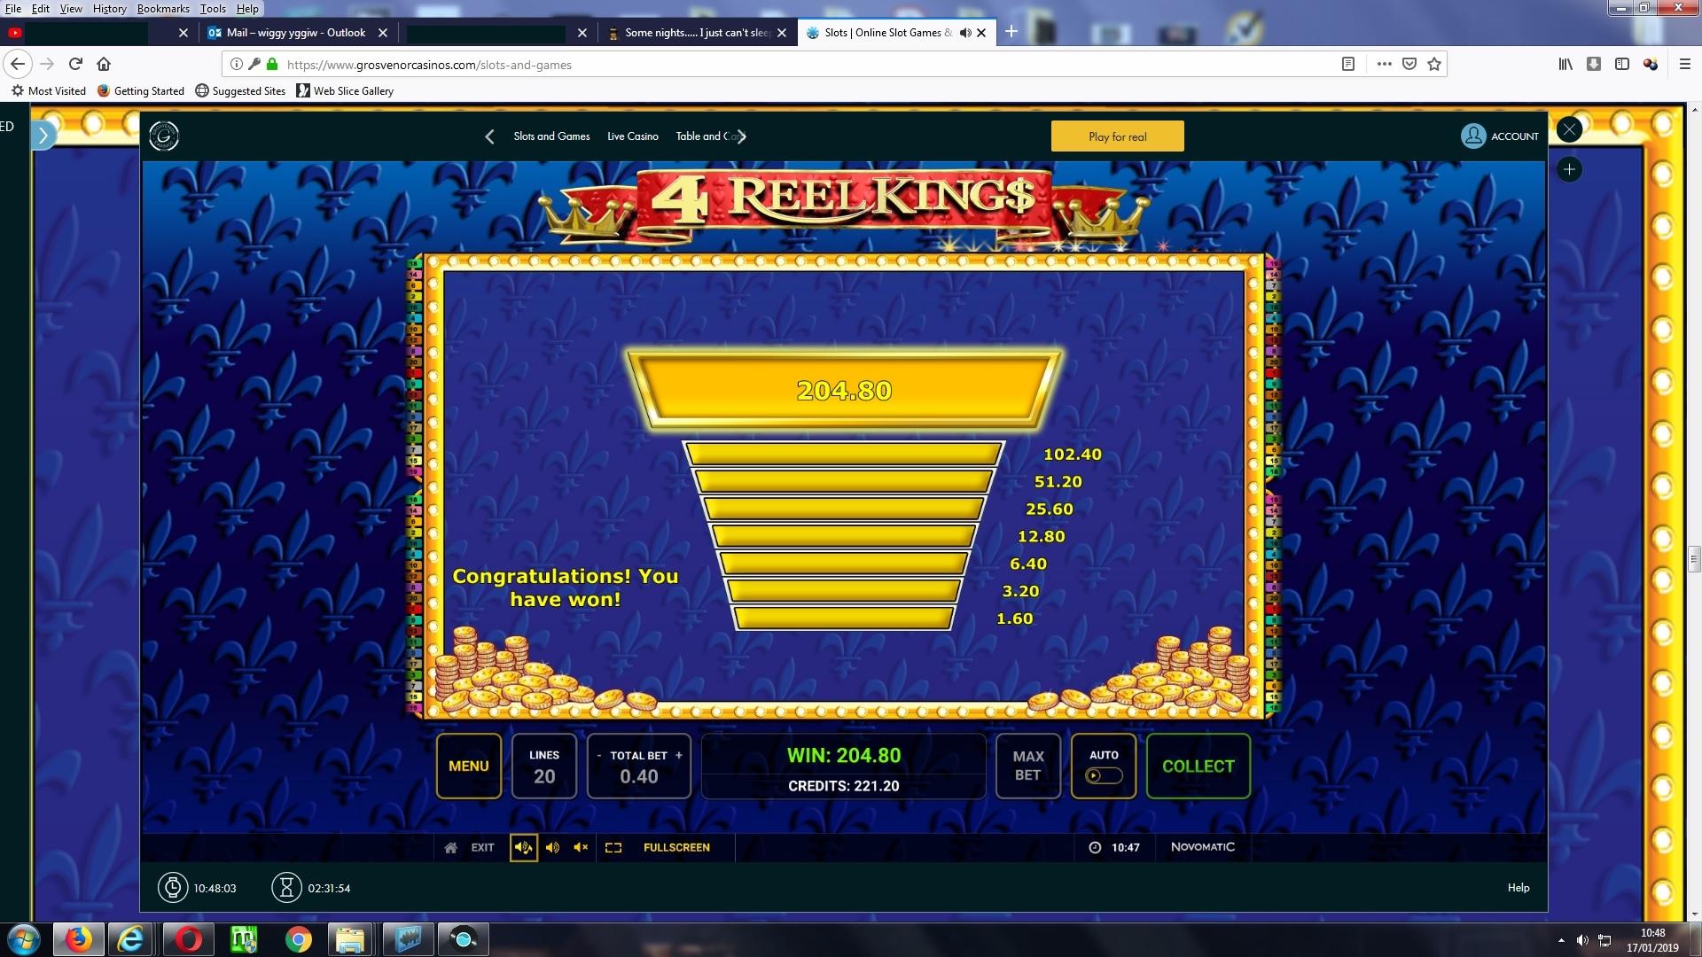Open page actions three dots
1702x957 pixels.
coord(1384,64)
